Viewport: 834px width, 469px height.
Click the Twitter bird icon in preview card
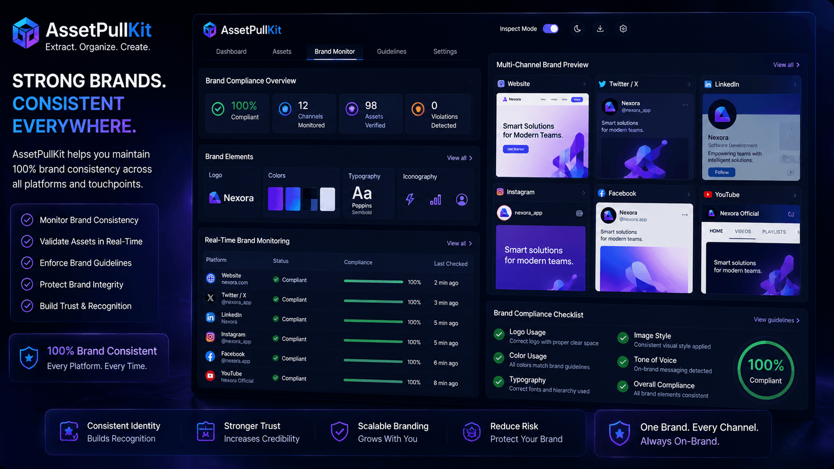coord(602,84)
